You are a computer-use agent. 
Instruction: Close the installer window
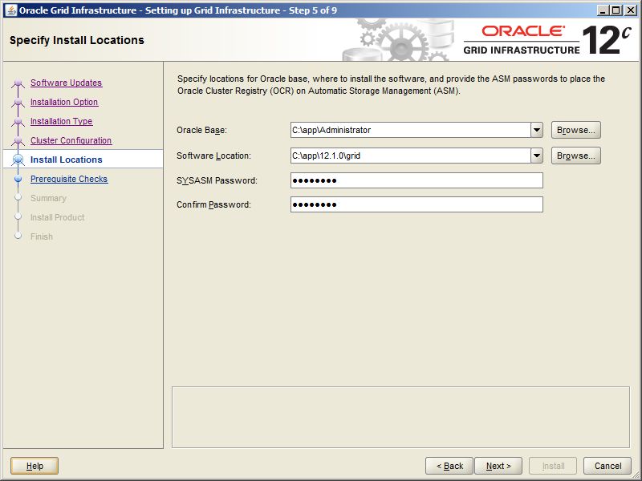[x=631, y=10]
